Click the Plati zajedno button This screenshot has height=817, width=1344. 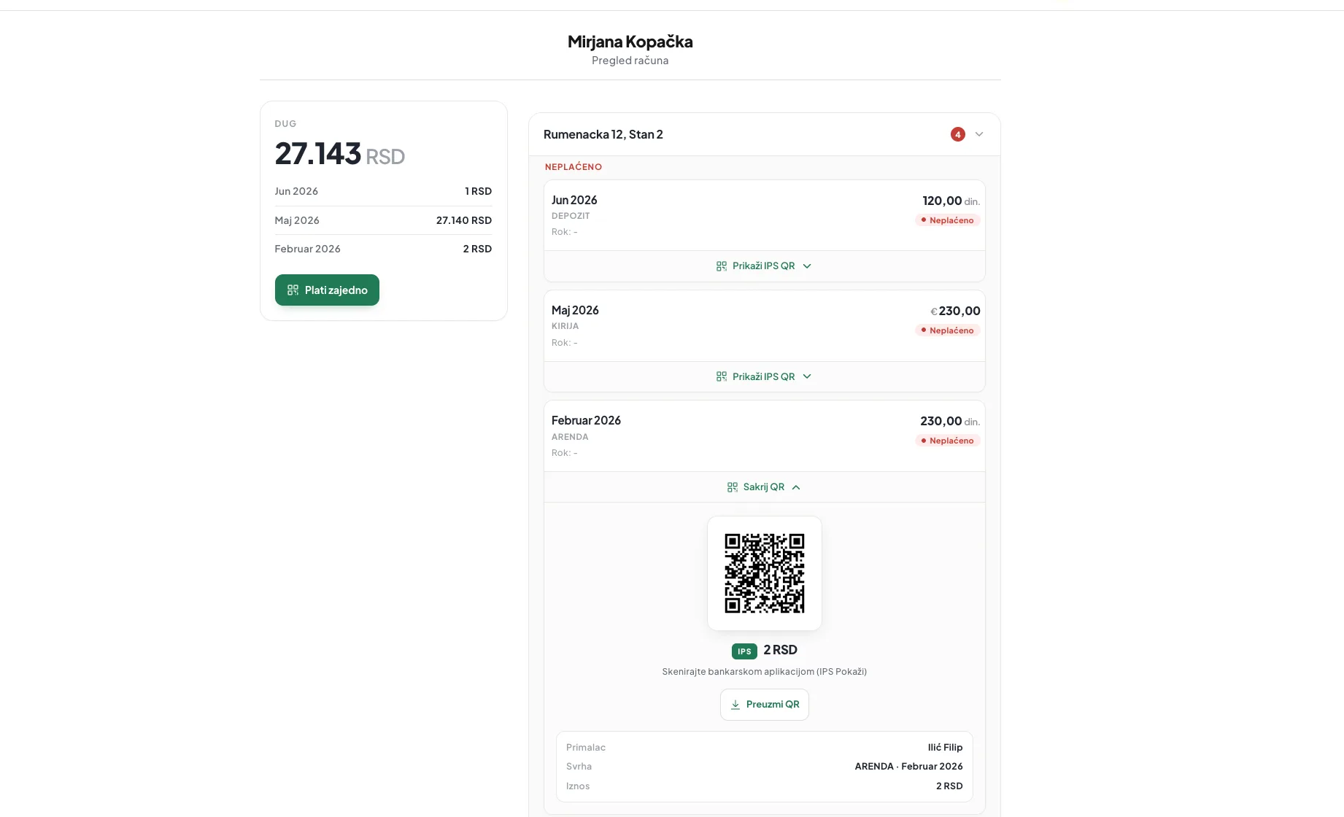tap(327, 290)
